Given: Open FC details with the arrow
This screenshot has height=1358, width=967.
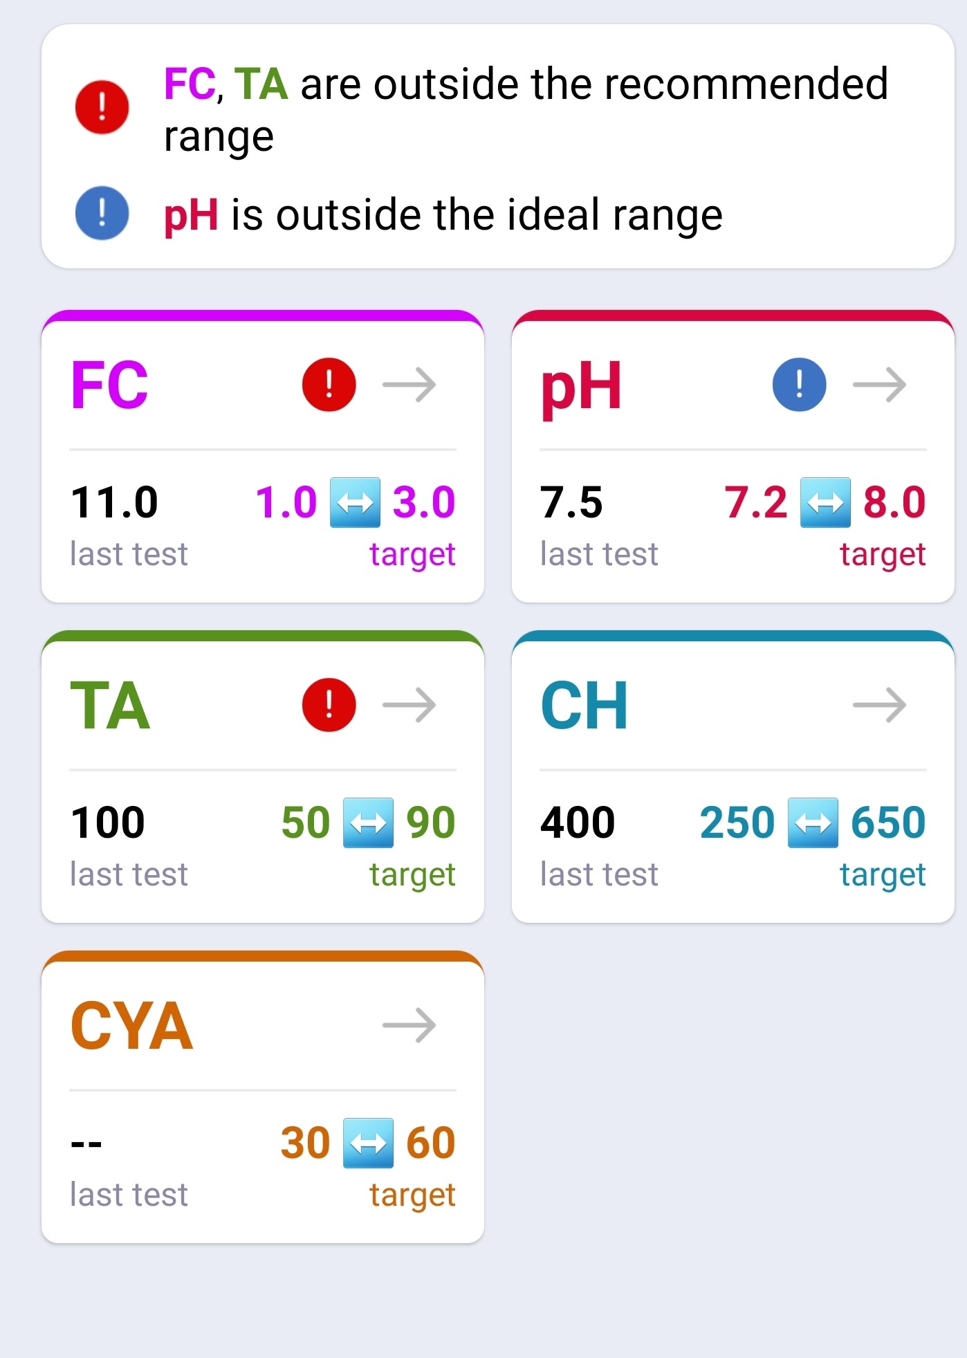Looking at the screenshot, I should click(x=409, y=385).
